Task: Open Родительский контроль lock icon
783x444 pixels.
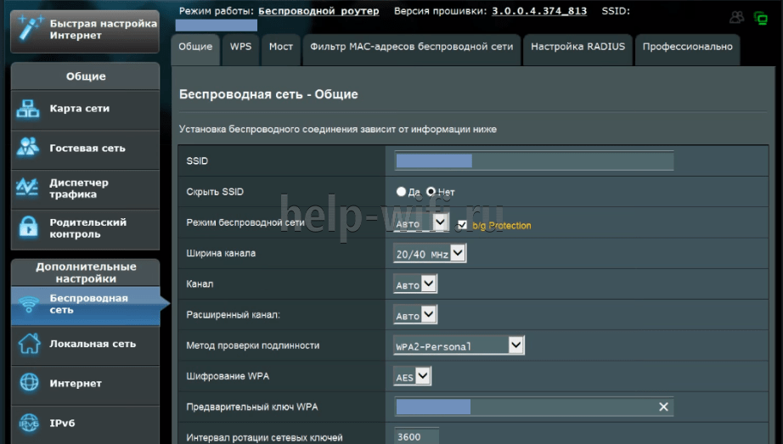Action: tap(29, 228)
